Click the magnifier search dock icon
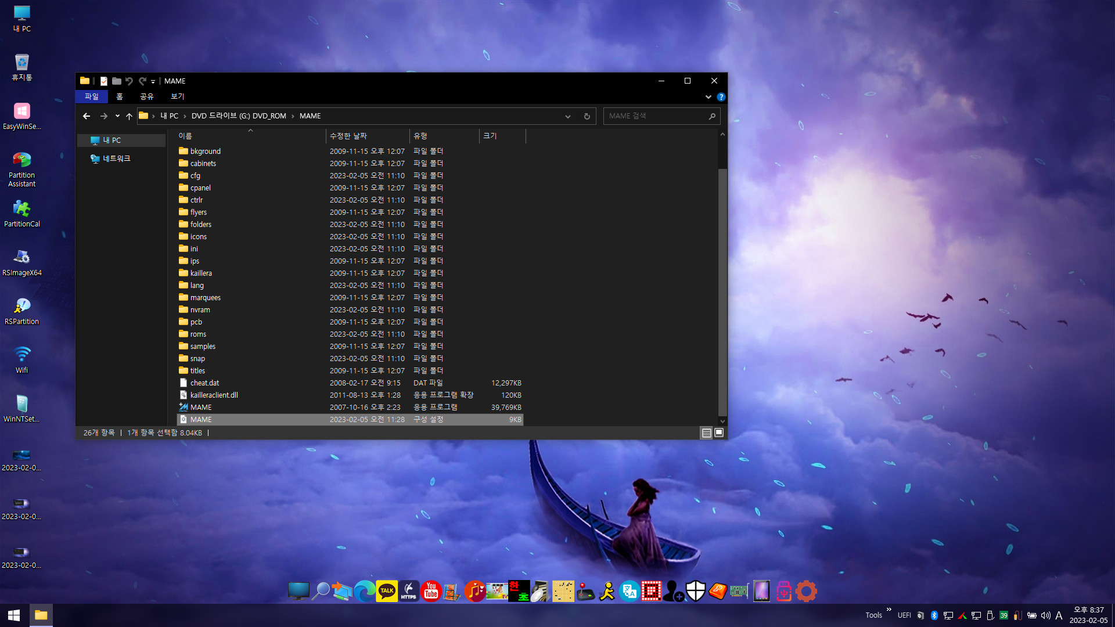The height and width of the screenshot is (627, 1115). pyautogui.click(x=321, y=591)
